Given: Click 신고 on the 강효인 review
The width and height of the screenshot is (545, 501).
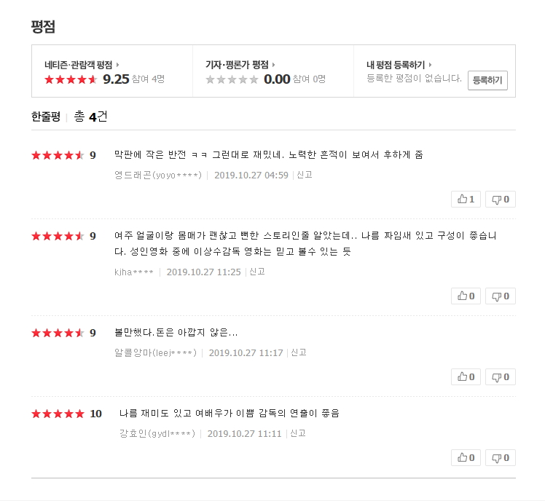Looking at the screenshot, I should click(x=297, y=433).
